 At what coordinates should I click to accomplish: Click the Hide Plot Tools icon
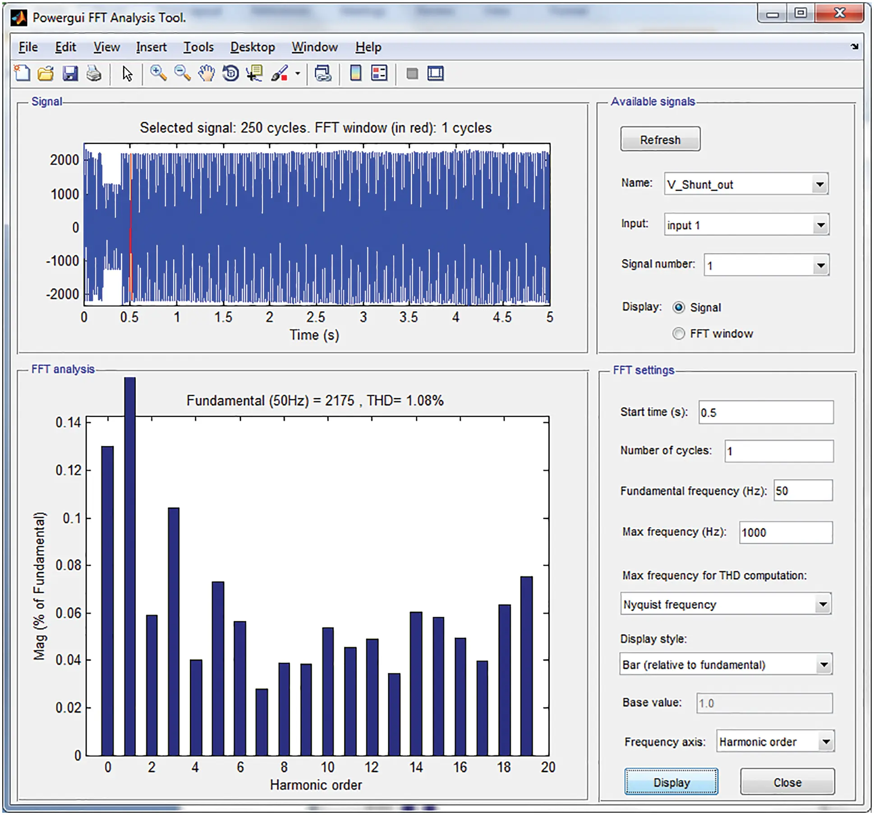click(x=412, y=73)
